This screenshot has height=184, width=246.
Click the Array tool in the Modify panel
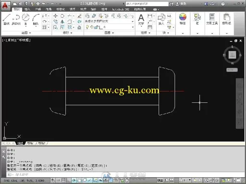point(69,27)
